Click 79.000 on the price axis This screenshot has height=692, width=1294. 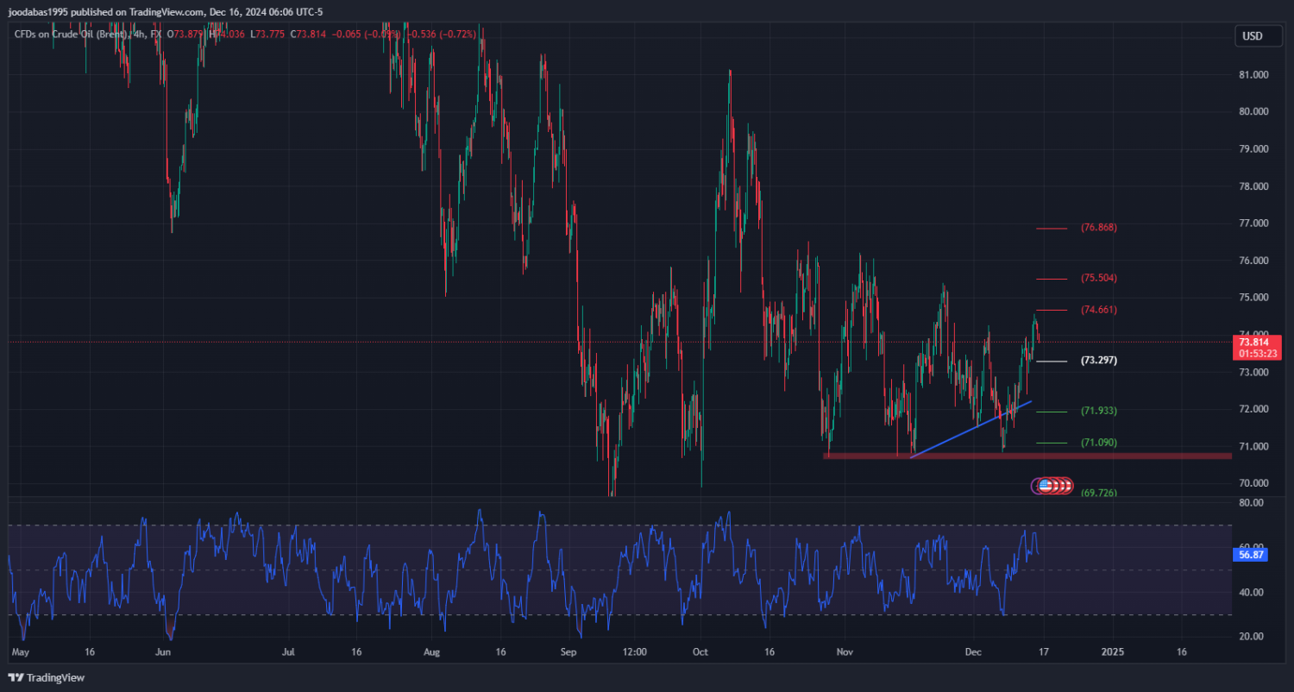pyautogui.click(x=1253, y=148)
